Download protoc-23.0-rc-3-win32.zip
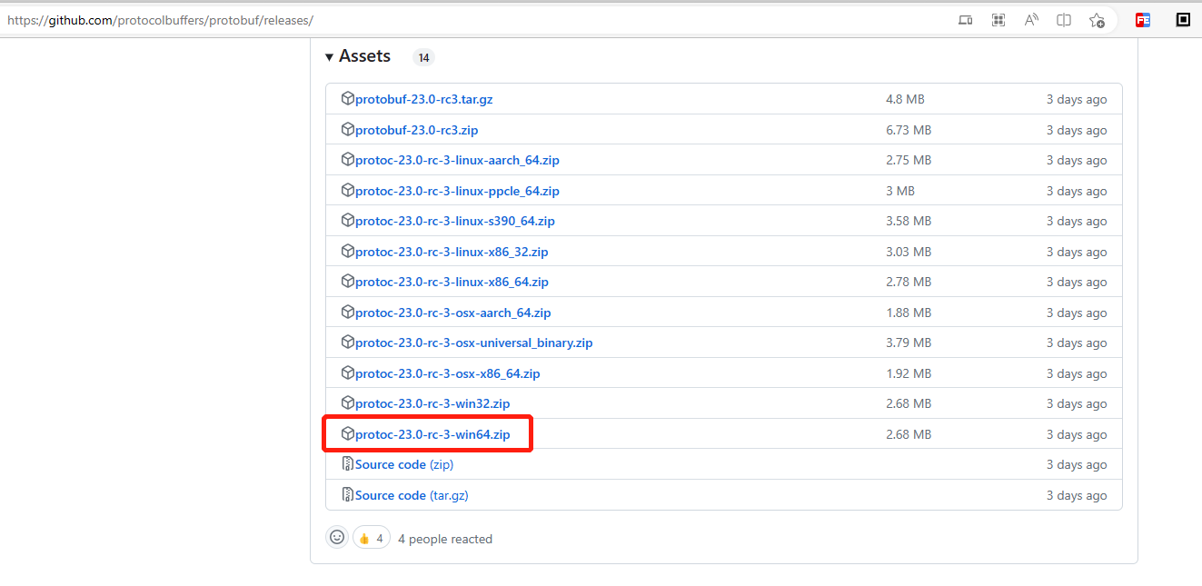The width and height of the screenshot is (1202, 586). pos(432,403)
